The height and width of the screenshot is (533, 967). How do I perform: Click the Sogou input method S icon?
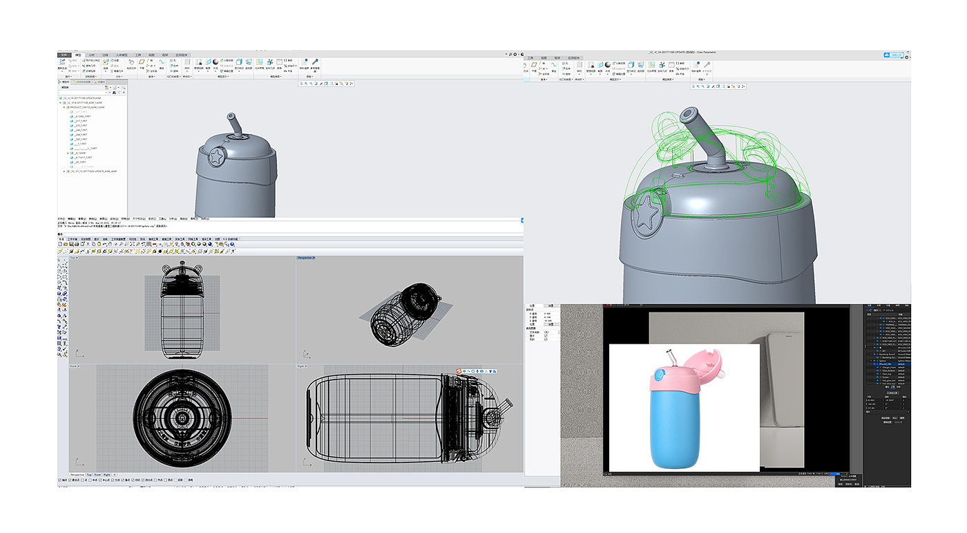pos(459,371)
